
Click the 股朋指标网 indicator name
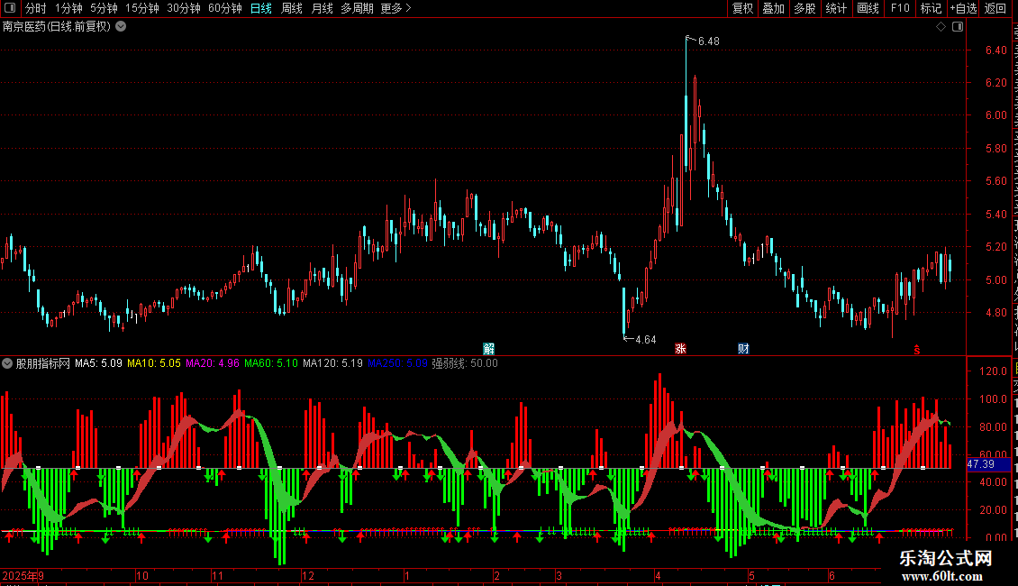(43, 363)
